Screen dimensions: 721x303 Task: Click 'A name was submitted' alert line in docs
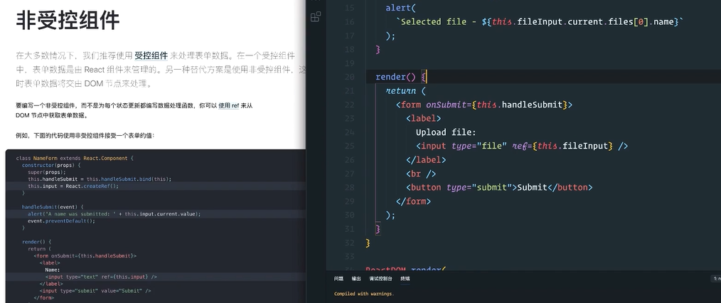point(114,214)
